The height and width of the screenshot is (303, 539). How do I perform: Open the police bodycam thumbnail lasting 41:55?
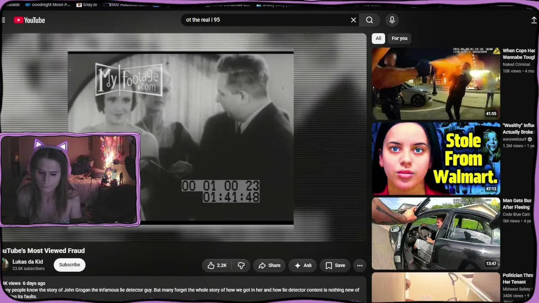[x=436, y=83]
